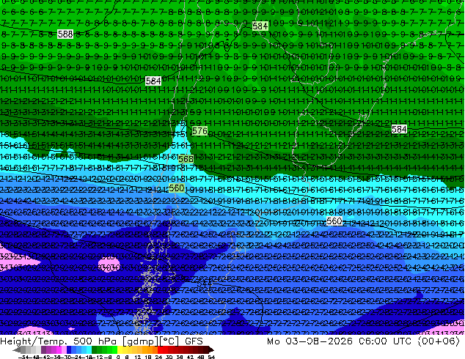465x359 pixels.
Task: Click the 584 label over the Atlantic
Action: pyautogui.click(x=399, y=129)
